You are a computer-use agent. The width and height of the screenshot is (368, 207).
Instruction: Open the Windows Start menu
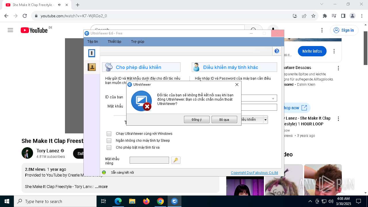tap(7, 201)
